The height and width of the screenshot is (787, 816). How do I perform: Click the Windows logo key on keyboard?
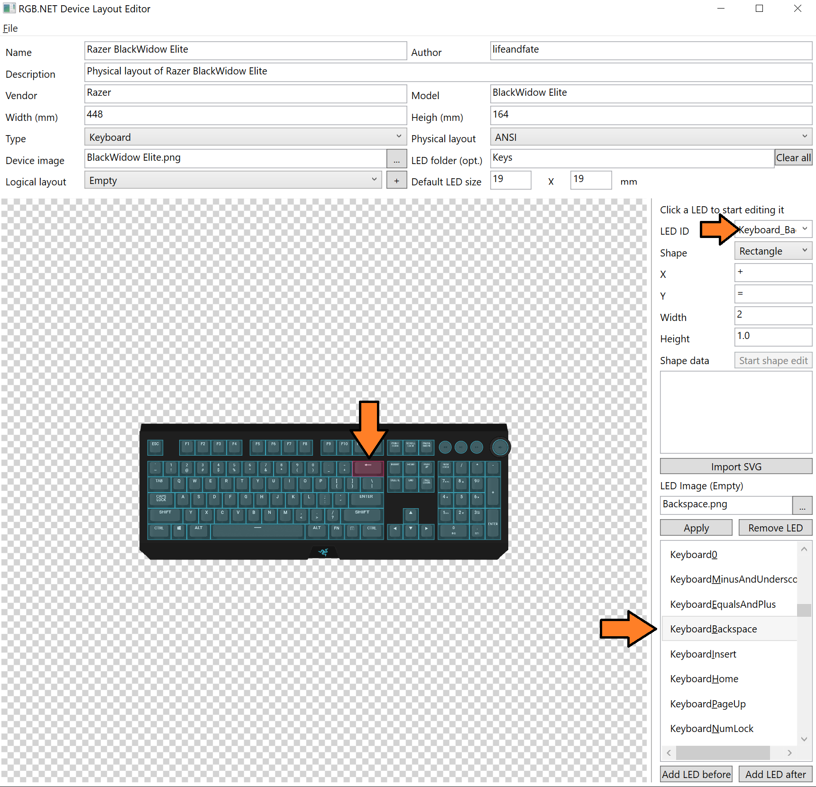coord(179,531)
